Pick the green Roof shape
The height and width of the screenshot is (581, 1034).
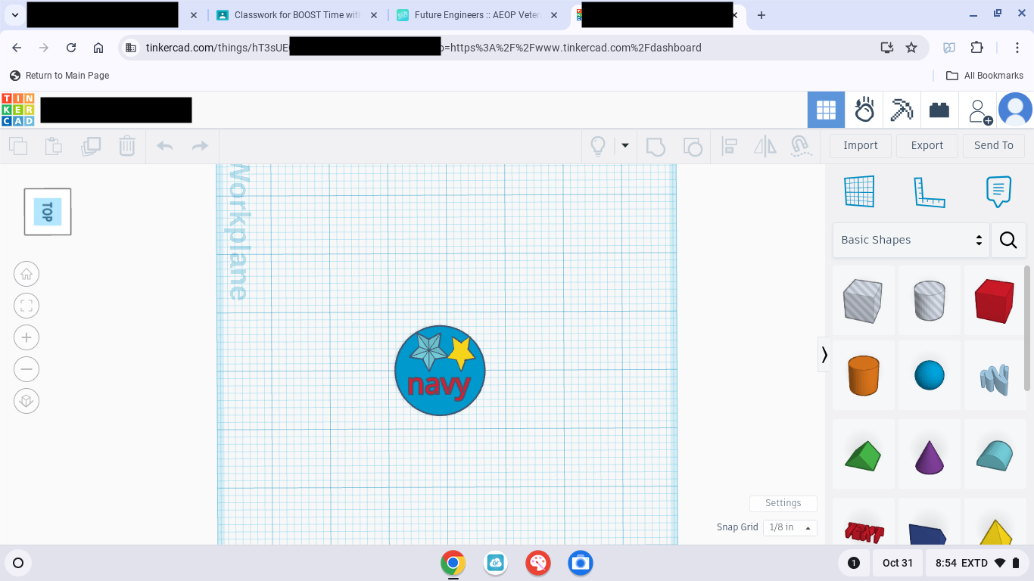(863, 455)
